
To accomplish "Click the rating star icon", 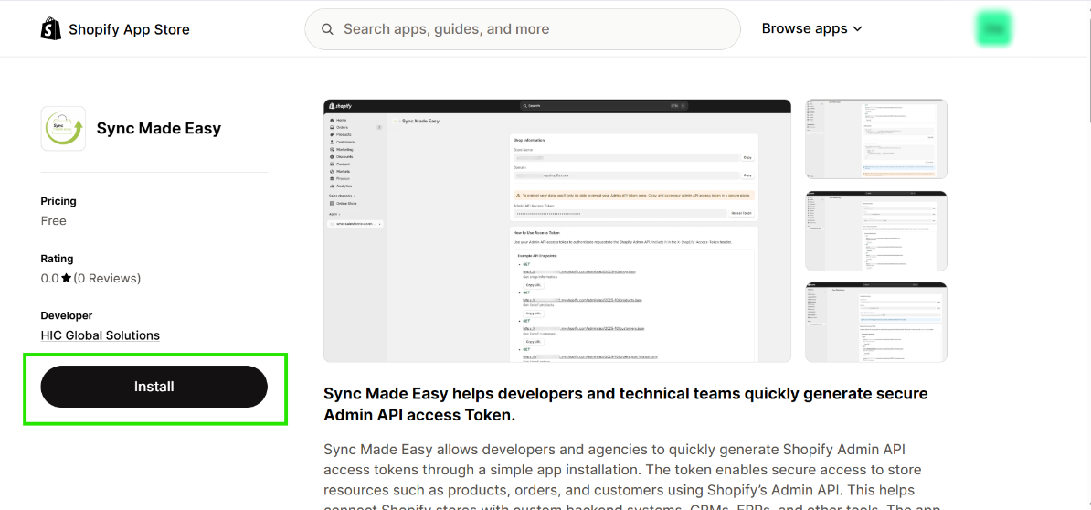I will coord(67,279).
